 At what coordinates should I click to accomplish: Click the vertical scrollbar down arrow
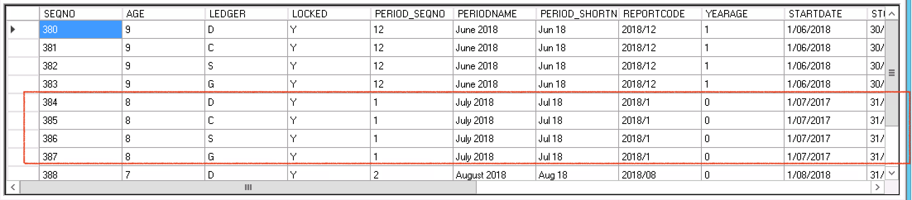(x=892, y=174)
